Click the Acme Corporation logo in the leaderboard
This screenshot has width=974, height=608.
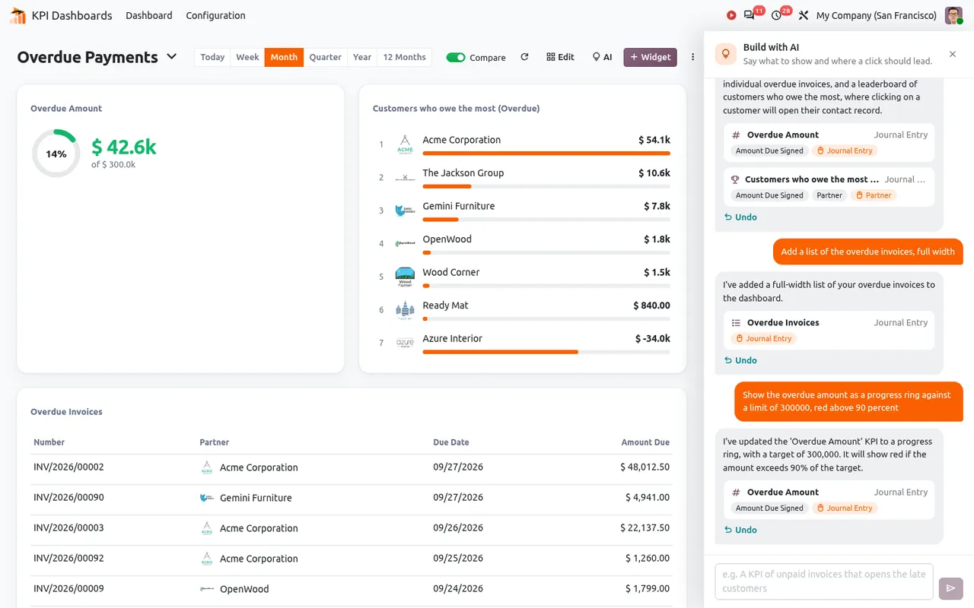405,144
